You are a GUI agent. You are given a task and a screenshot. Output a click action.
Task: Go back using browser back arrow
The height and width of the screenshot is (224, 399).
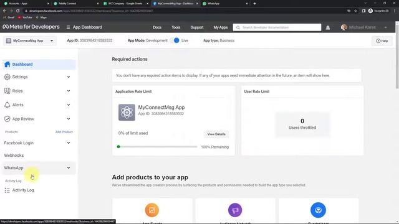point(4,11)
